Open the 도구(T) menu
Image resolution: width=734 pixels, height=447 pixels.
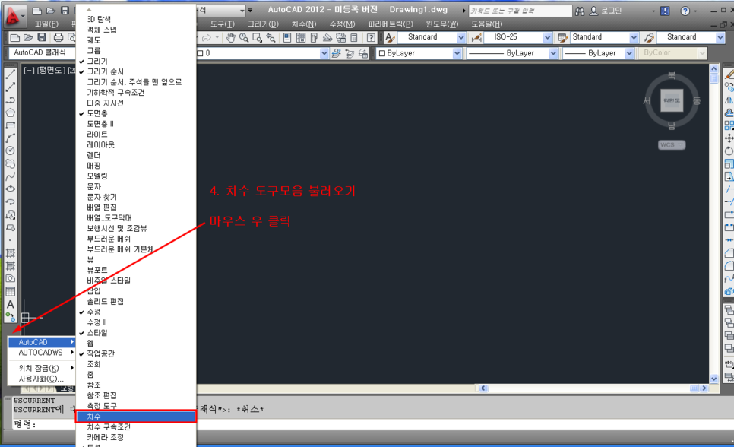tap(223, 24)
